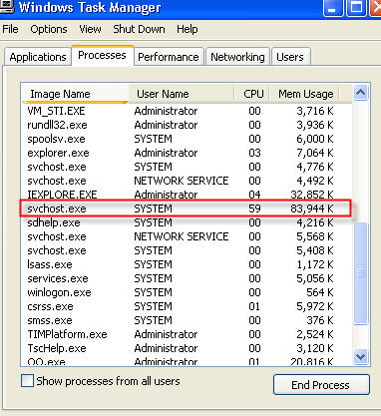Sort by Mem Usage column header
The image size is (381, 416).
click(x=304, y=94)
